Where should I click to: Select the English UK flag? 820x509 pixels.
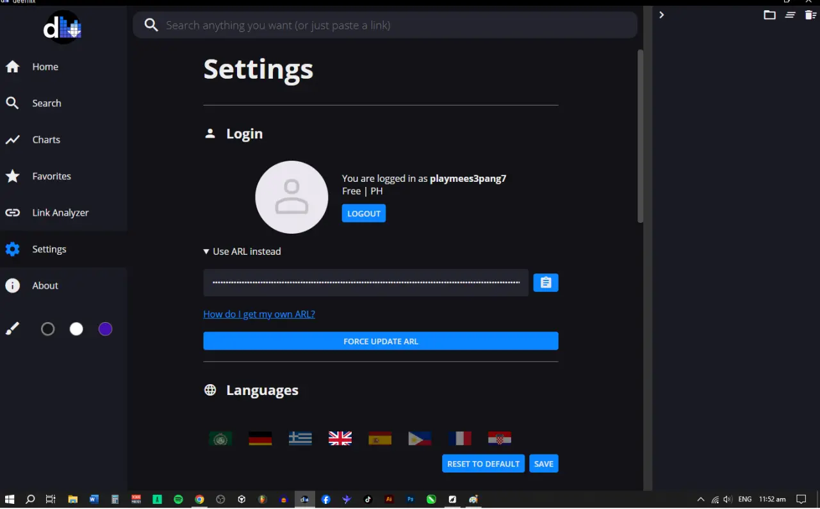point(340,439)
